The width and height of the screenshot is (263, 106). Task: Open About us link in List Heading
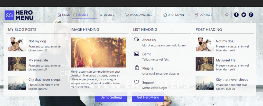pyautogui.click(x=149, y=40)
